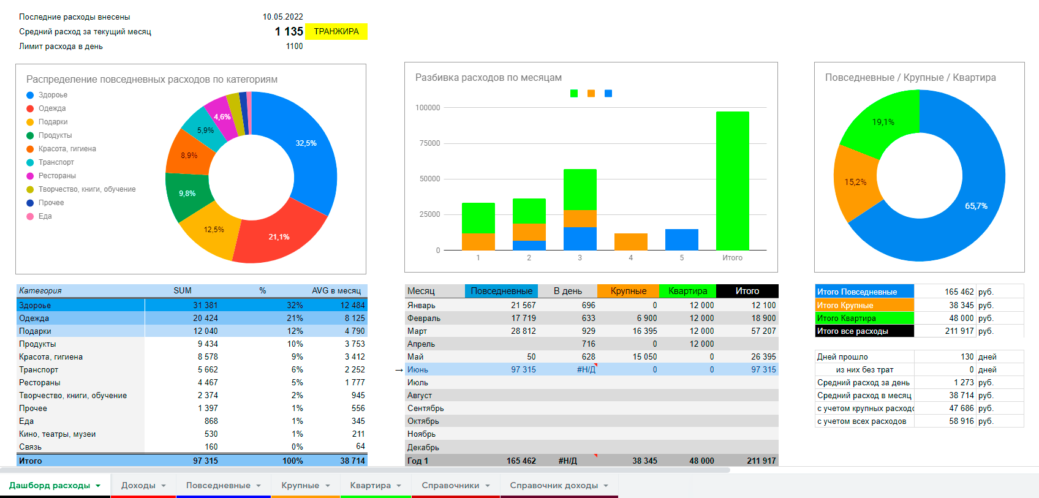Select the Итого Крупные orange cell
Image resolution: width=1039 pixels, height=498 pixels.
coord(864,305)
